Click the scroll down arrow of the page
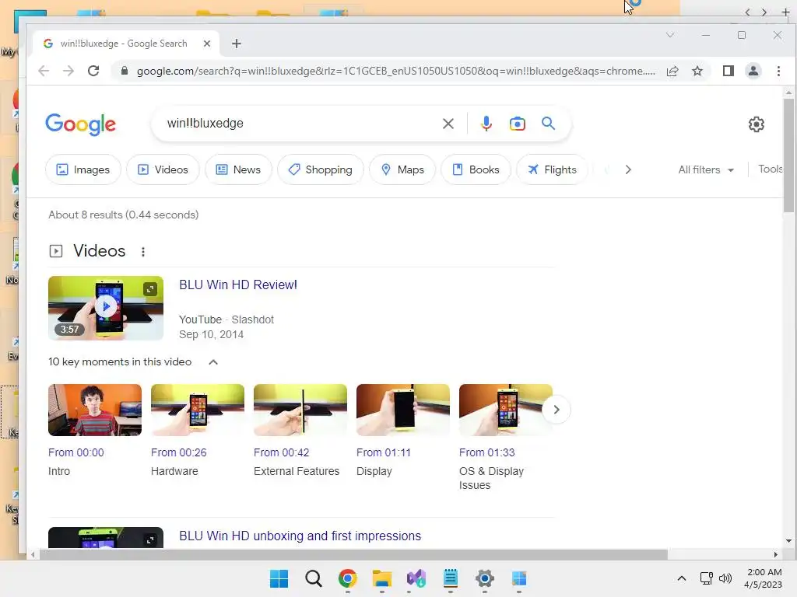The height and width of the screenshot is (597, 797). [788, 541]
